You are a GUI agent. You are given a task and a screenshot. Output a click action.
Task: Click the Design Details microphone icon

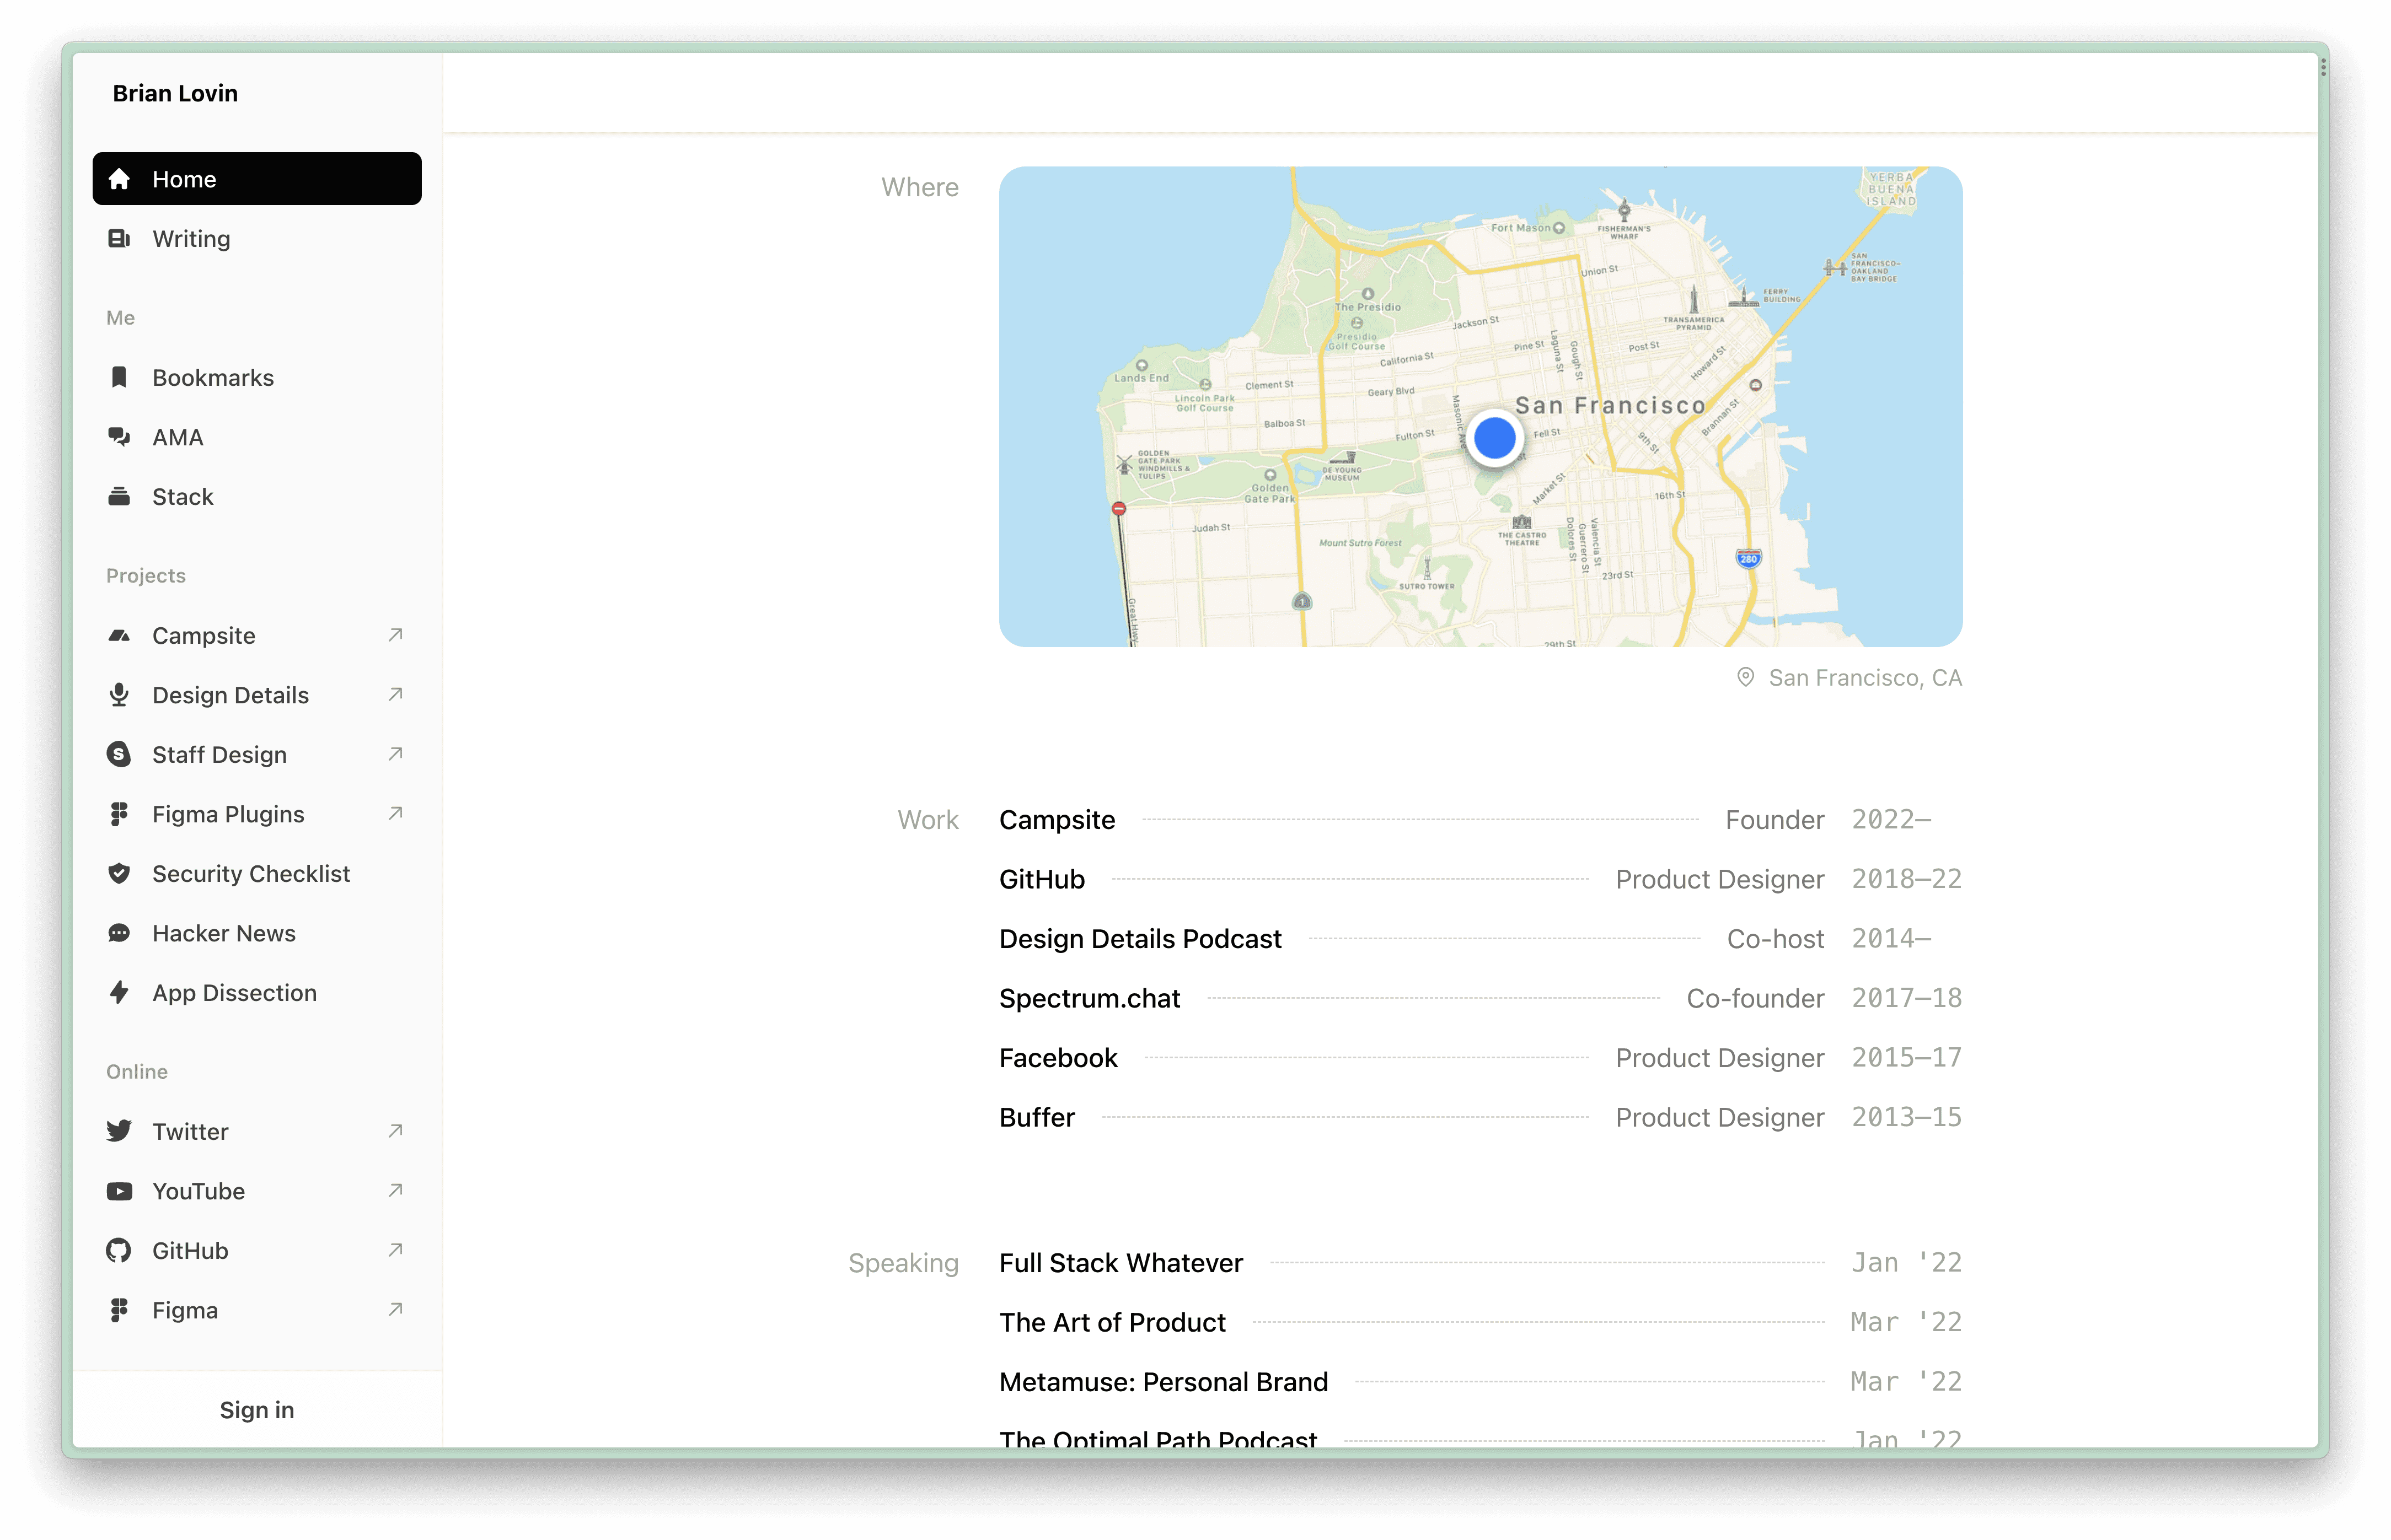point(119,695)
